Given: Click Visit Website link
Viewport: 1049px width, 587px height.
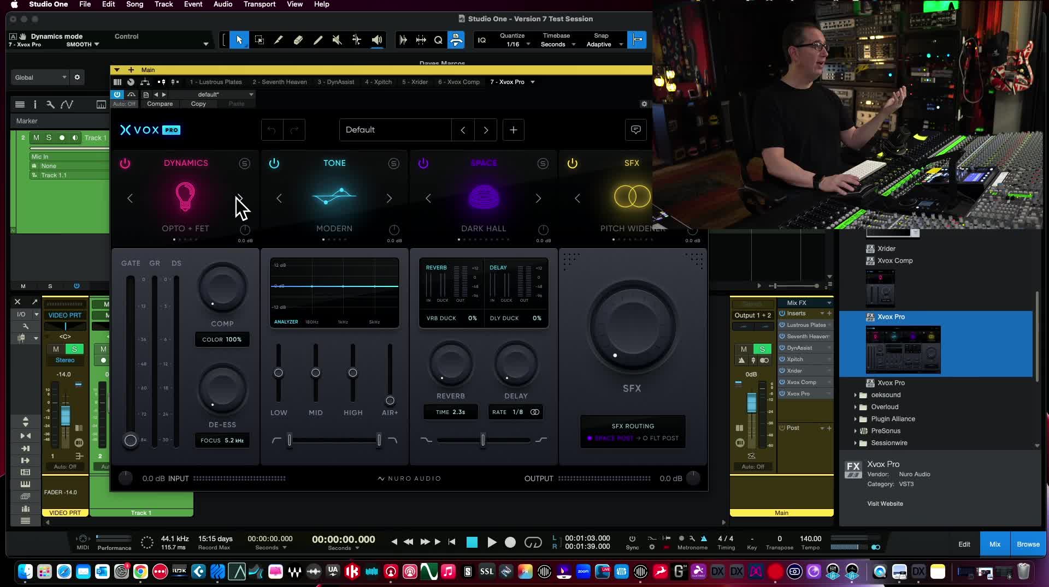Looking at the screenshot, I should coord(885,504).
